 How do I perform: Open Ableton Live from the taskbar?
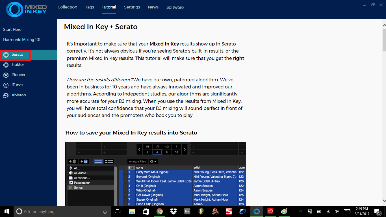click(x=187, y=211)
